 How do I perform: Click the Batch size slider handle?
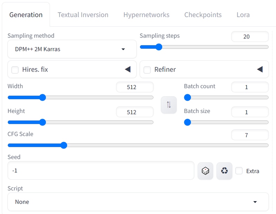(187, 122)
